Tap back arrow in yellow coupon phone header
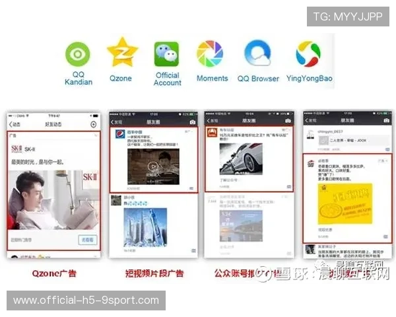This screenshot has height=317, width=396. [306, 120]
